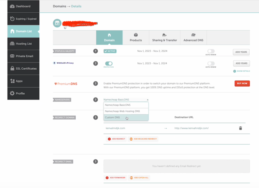Enable auto-renew for WithheldforPrivacy
The image size is (259, 188).
(x=211, y=64)
